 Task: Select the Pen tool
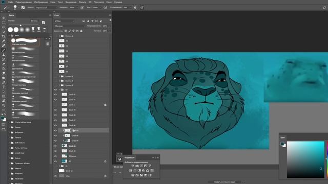(4, 82)
